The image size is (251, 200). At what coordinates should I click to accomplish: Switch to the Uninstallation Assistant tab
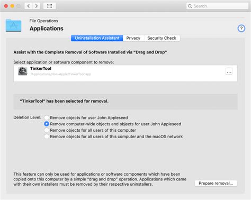click(x=97, y=38)
